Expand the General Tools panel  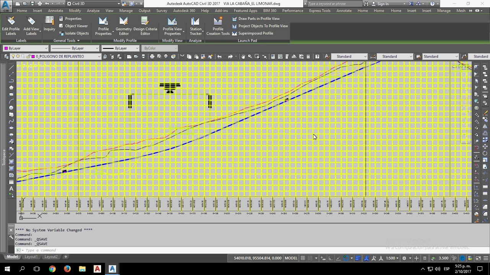[67, 40]
